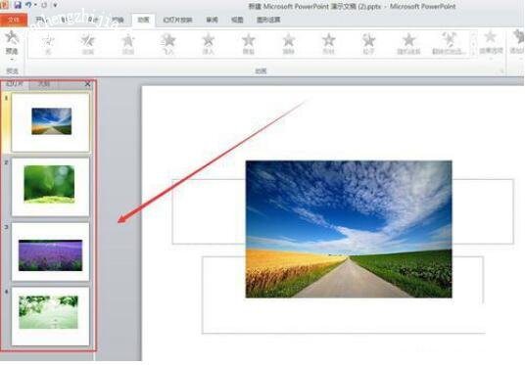Select slide 2 thumbnail with green bokeh
The image size is (525, 365).
(51, 187)
